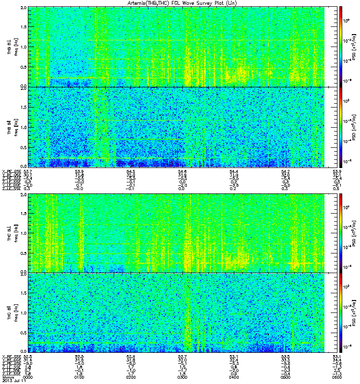Click the 54.8 X_RE_GSE value under THB

[182, 171]
